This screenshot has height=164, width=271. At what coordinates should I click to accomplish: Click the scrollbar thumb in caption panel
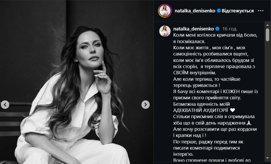click(x=268, y=35)
